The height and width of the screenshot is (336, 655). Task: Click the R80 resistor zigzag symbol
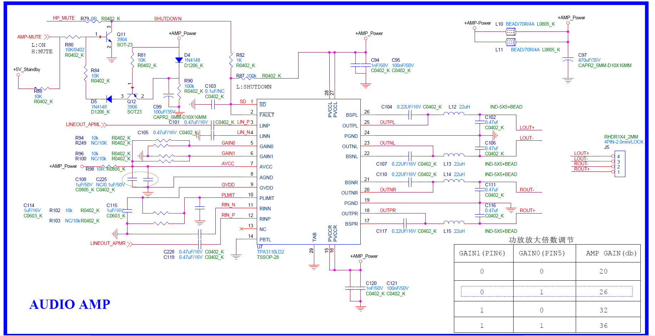pos(73,37)
